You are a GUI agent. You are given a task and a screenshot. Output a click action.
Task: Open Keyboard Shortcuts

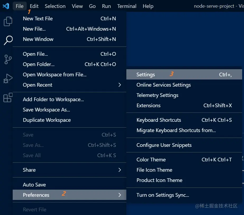(184, 120)
